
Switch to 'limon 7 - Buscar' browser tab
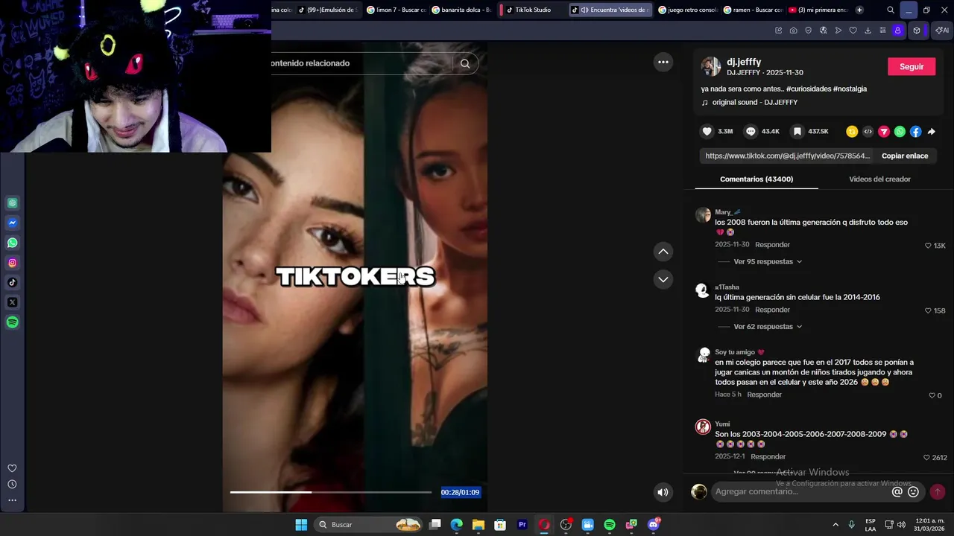click(397, 10)
